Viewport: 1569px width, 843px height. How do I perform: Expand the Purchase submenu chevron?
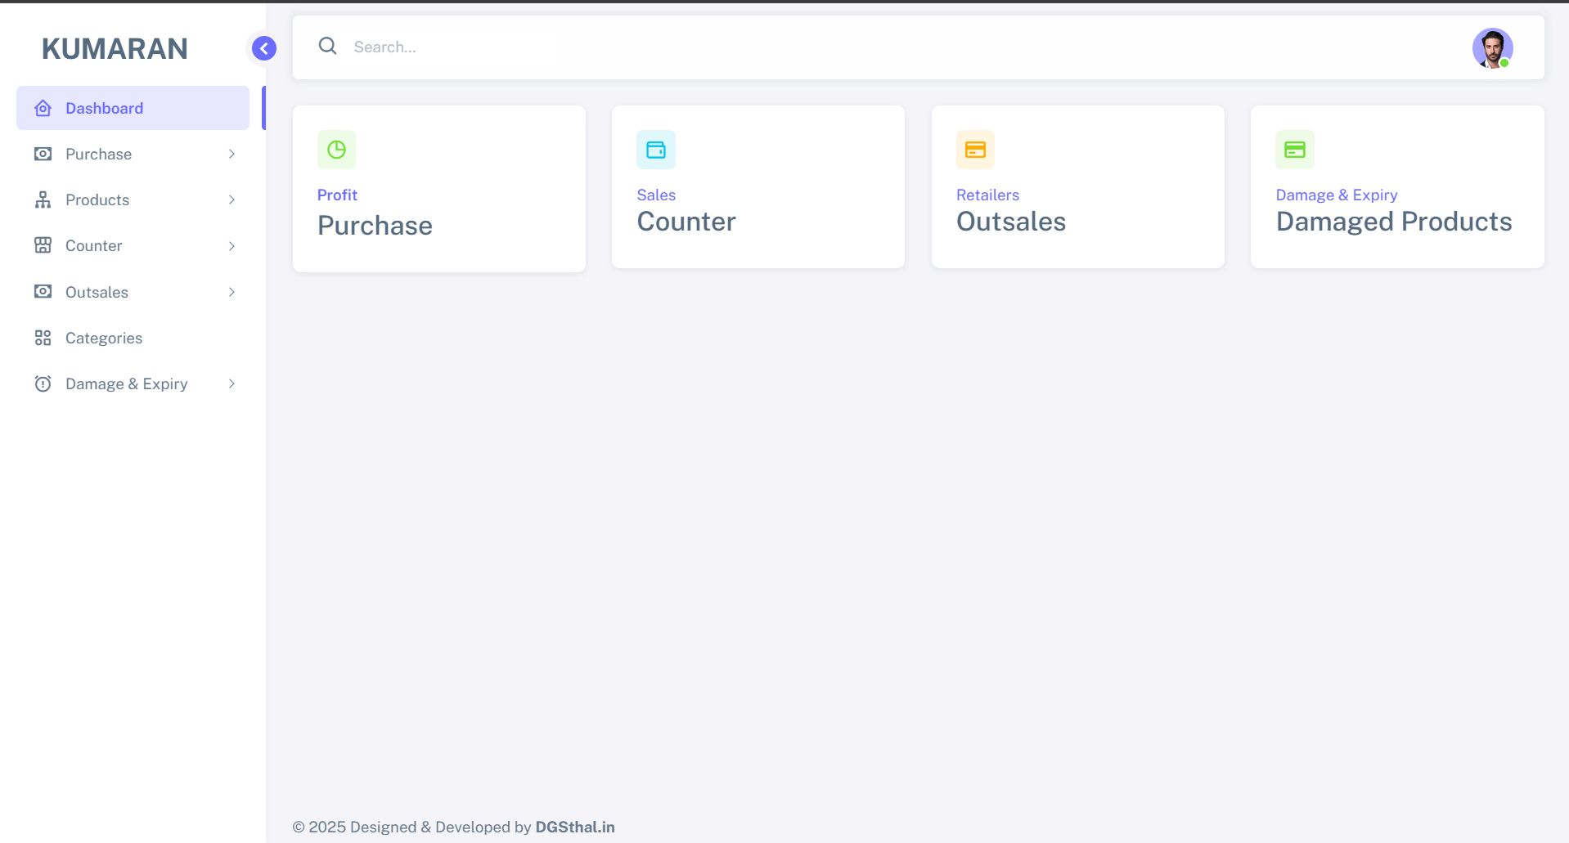(232, 154)
